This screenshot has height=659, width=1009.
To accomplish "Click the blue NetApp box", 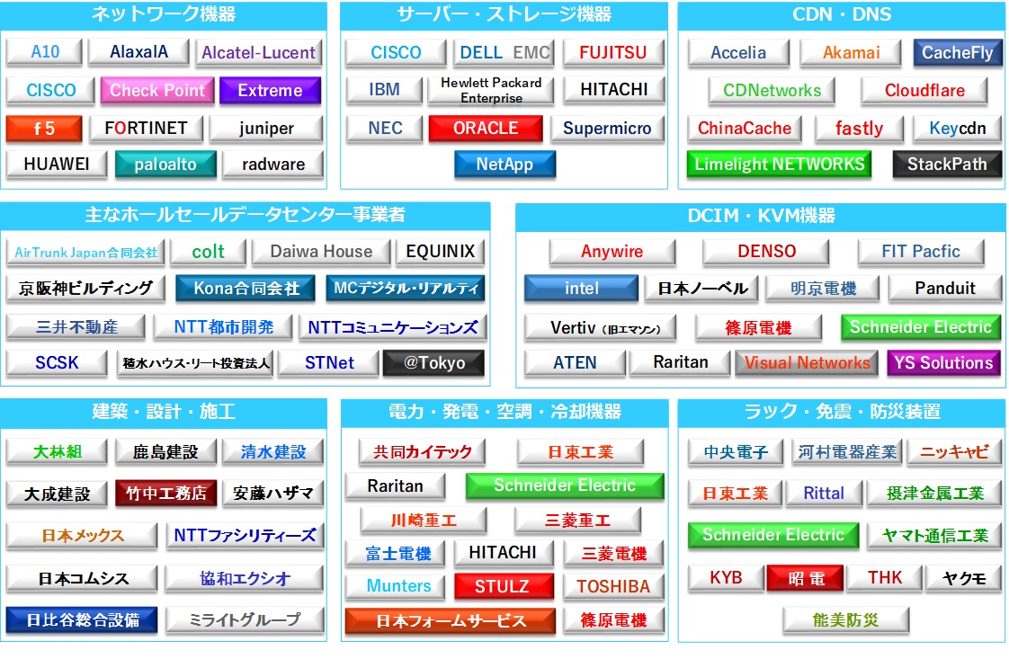I will 505,165.
